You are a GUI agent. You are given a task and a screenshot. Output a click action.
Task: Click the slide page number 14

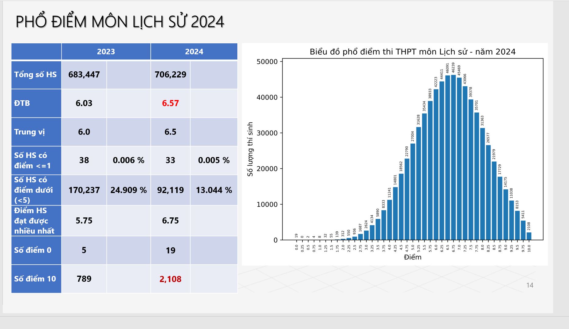(530, 285)
